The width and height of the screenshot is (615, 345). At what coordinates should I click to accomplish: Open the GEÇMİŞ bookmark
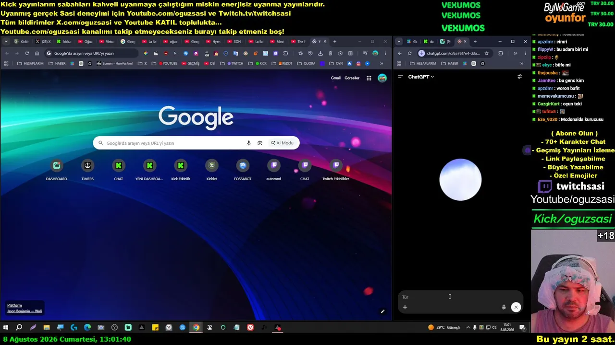tap(190, 64)
